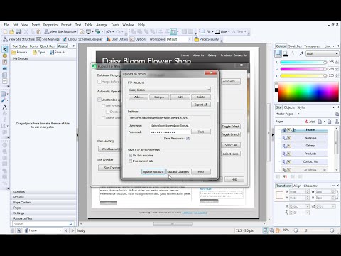Screen dimensions: 341x256
Task: Click site structure icon in Pages panel
Action: (x=337, y=122)
